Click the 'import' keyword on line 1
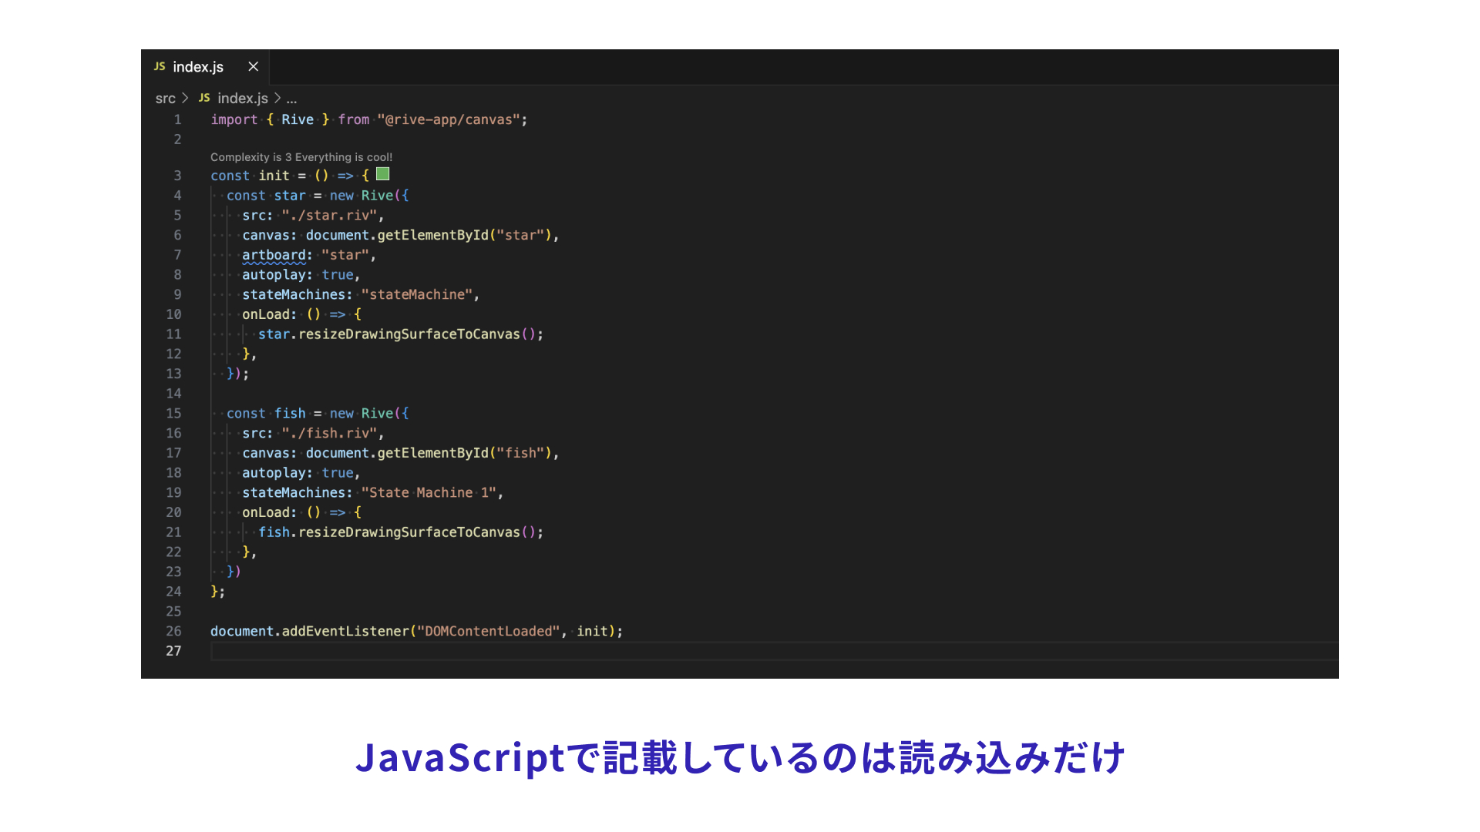1480x832 pixels. pos(234,119)
